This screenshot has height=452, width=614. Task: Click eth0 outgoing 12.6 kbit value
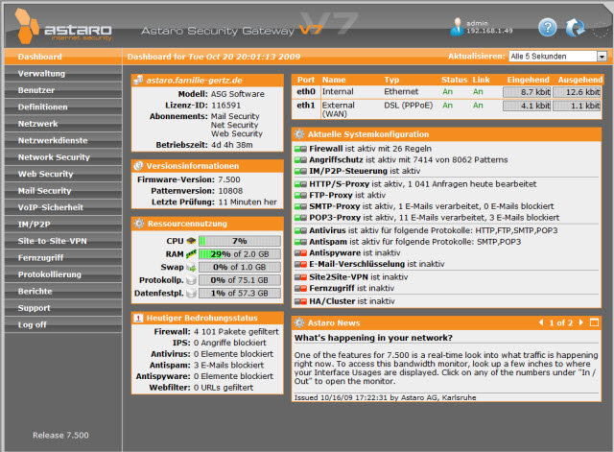click(577, 92)
